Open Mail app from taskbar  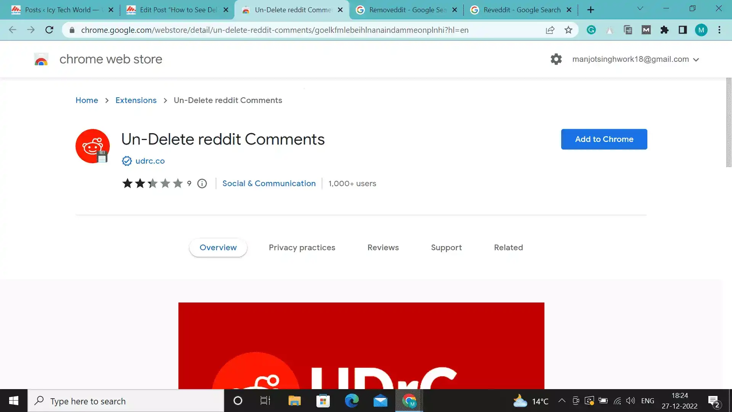(380, 401)
